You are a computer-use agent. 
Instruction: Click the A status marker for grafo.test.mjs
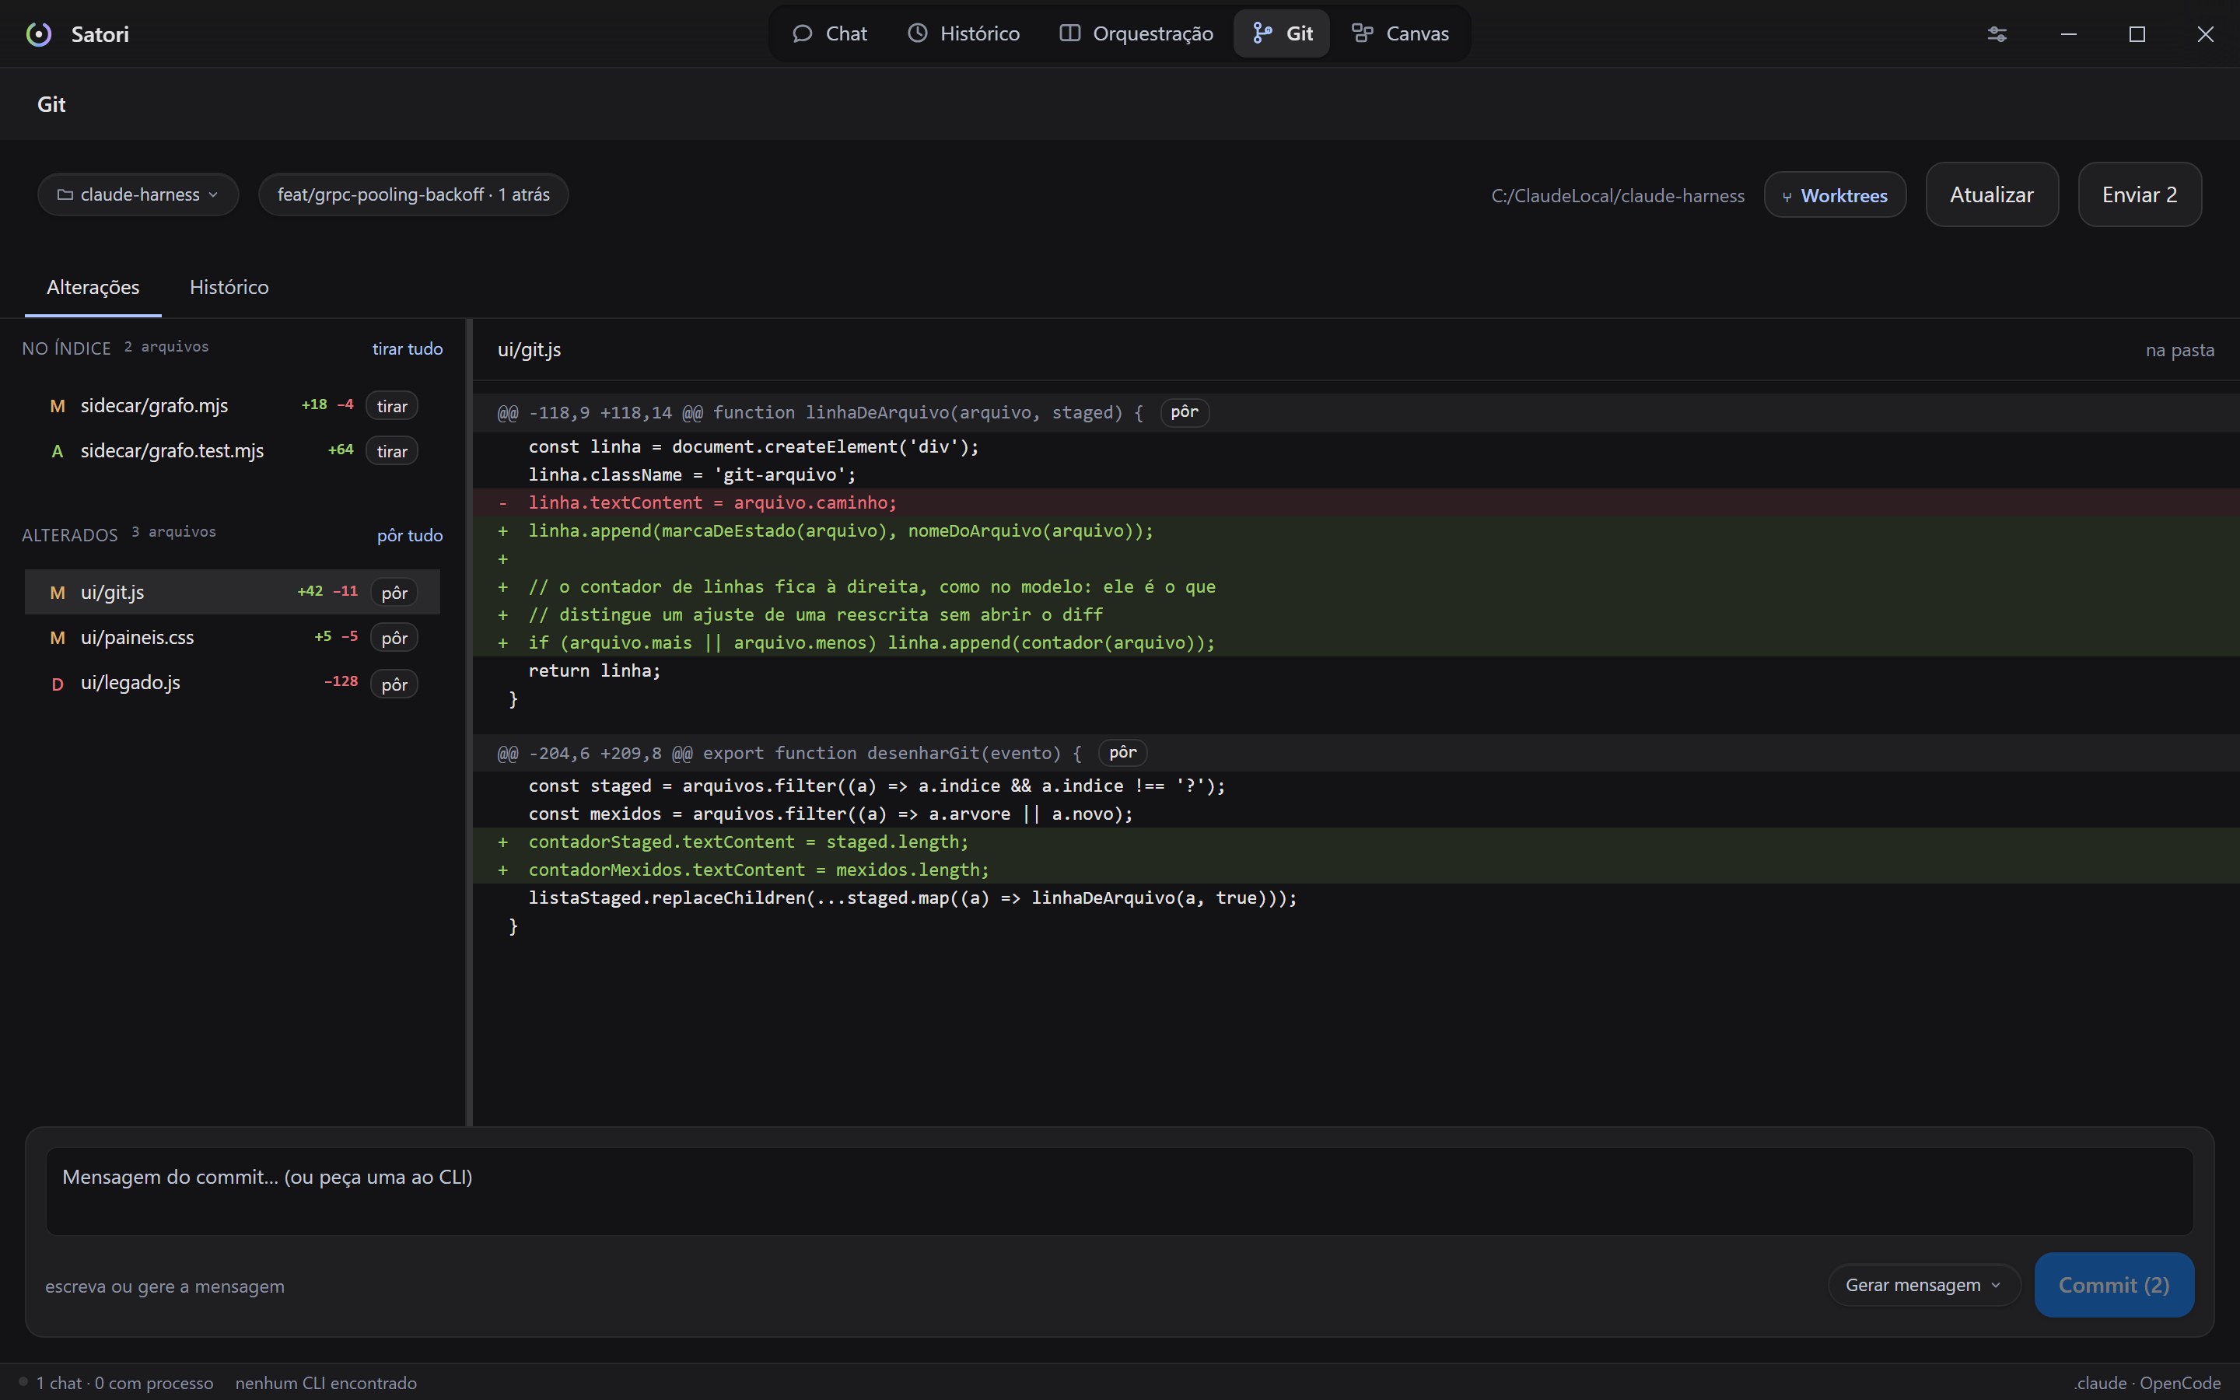[58, 452]
